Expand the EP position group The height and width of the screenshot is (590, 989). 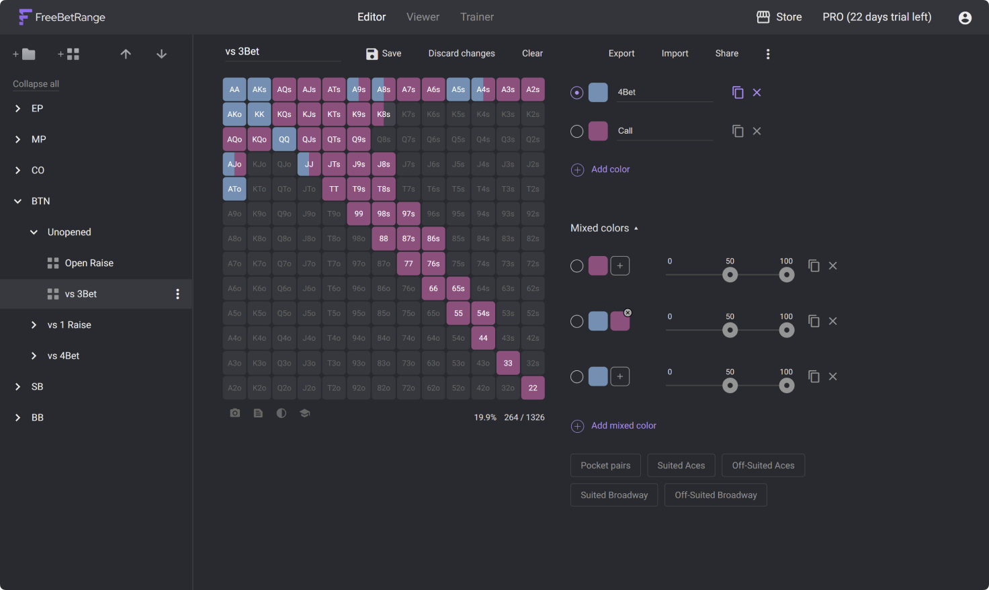tap(17, 108)
